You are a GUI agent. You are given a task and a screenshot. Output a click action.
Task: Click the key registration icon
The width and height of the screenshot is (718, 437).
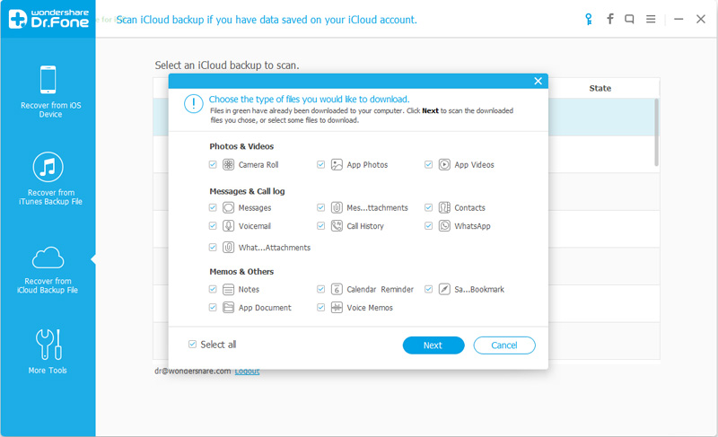pos(589,19)
